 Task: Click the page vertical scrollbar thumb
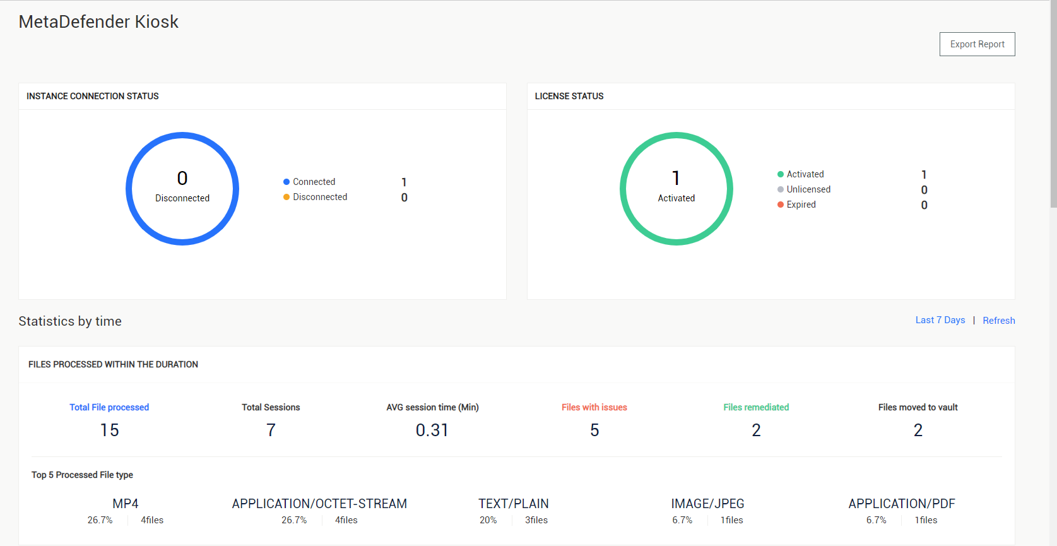pyautogui.click(x=1053, y=104)
